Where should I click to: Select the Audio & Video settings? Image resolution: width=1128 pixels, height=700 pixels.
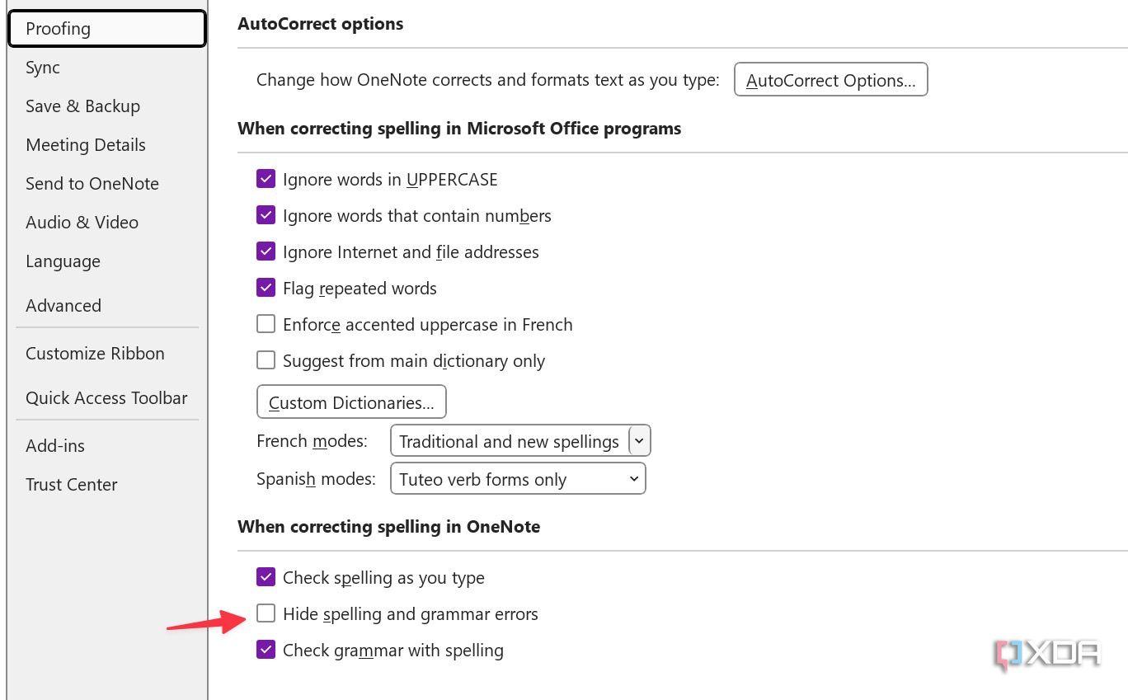(x=82, y=222)
